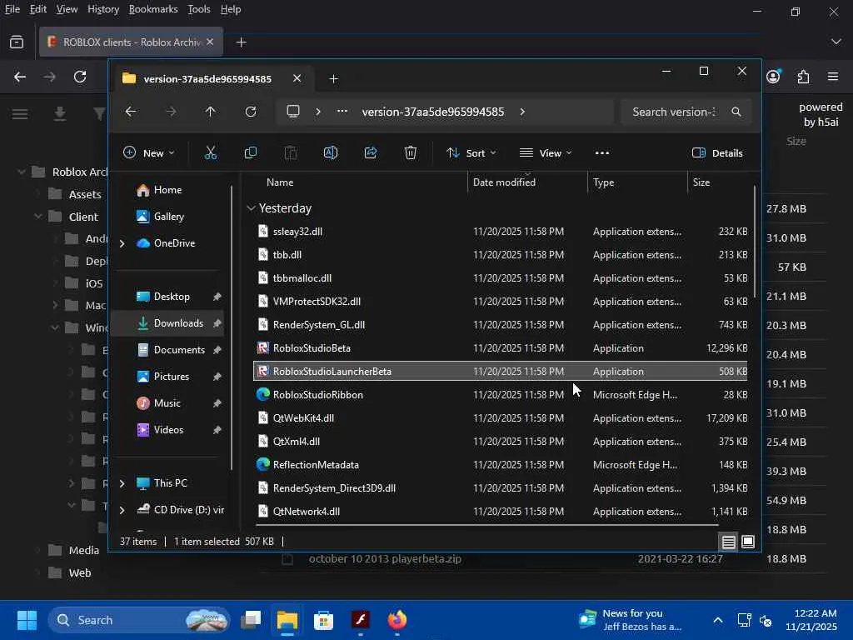Open Firefox application hamburger menu

[833, 77]
